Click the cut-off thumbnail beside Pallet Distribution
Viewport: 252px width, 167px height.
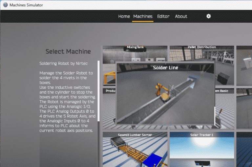244,66
